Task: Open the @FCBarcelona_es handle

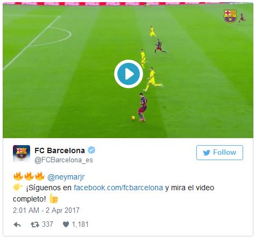Action: pos(63,160)
